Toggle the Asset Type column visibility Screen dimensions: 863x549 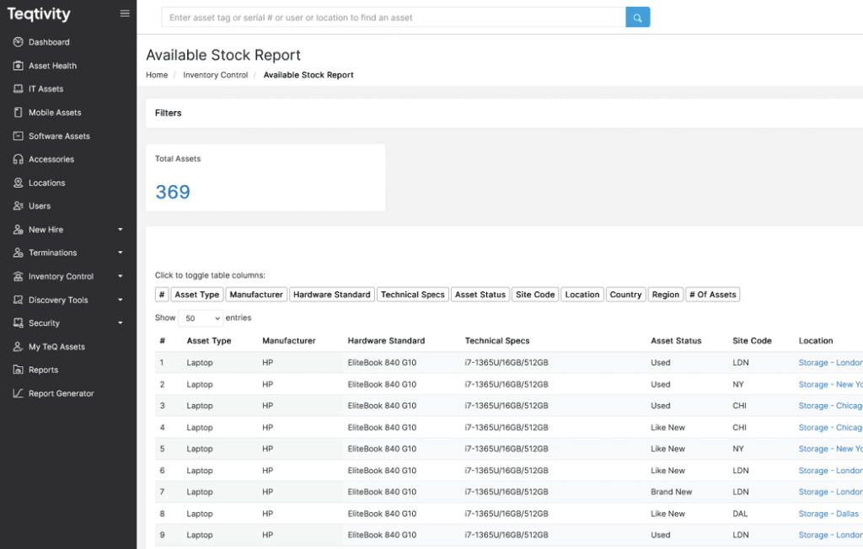197,295
